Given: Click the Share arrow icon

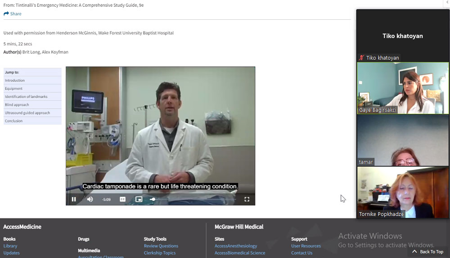Looking at the screenshot, I should (6, 14).
